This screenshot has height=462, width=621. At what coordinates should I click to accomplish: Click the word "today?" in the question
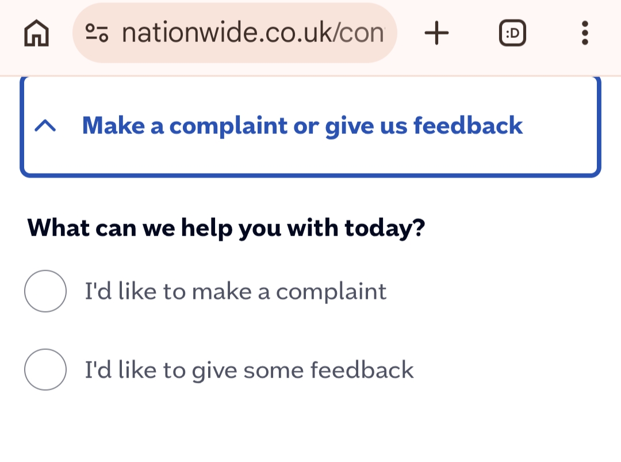tap(385, 228)
